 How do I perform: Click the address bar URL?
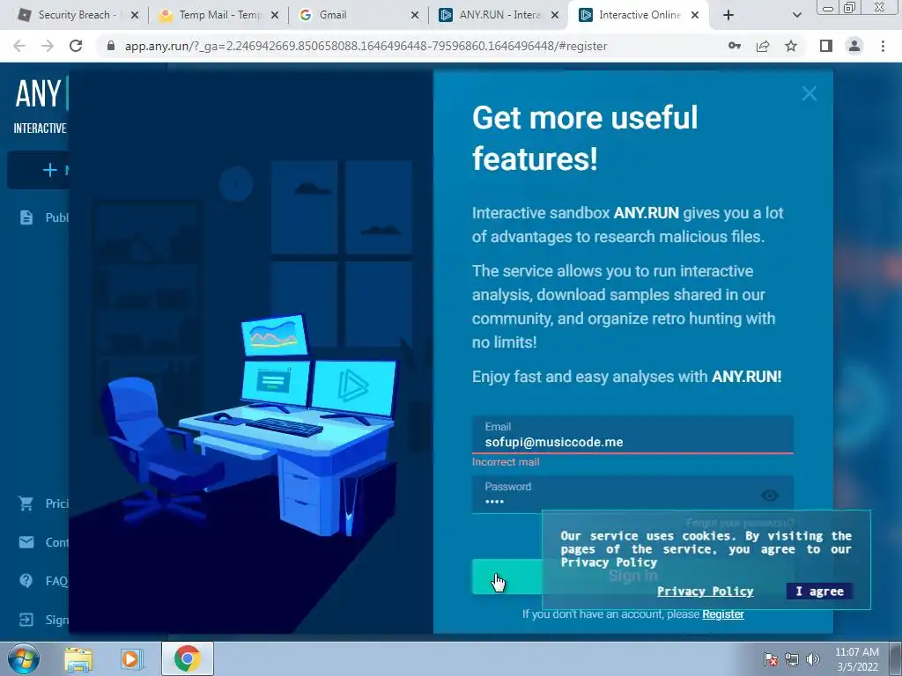point(366,46)
